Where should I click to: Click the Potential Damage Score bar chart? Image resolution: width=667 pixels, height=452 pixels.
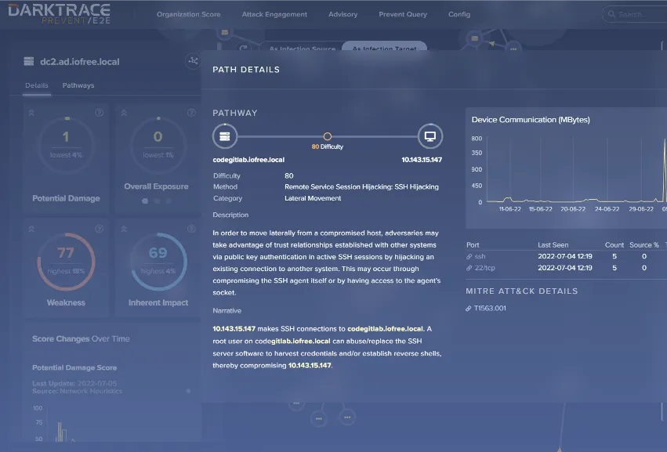(x=115, y=424)
